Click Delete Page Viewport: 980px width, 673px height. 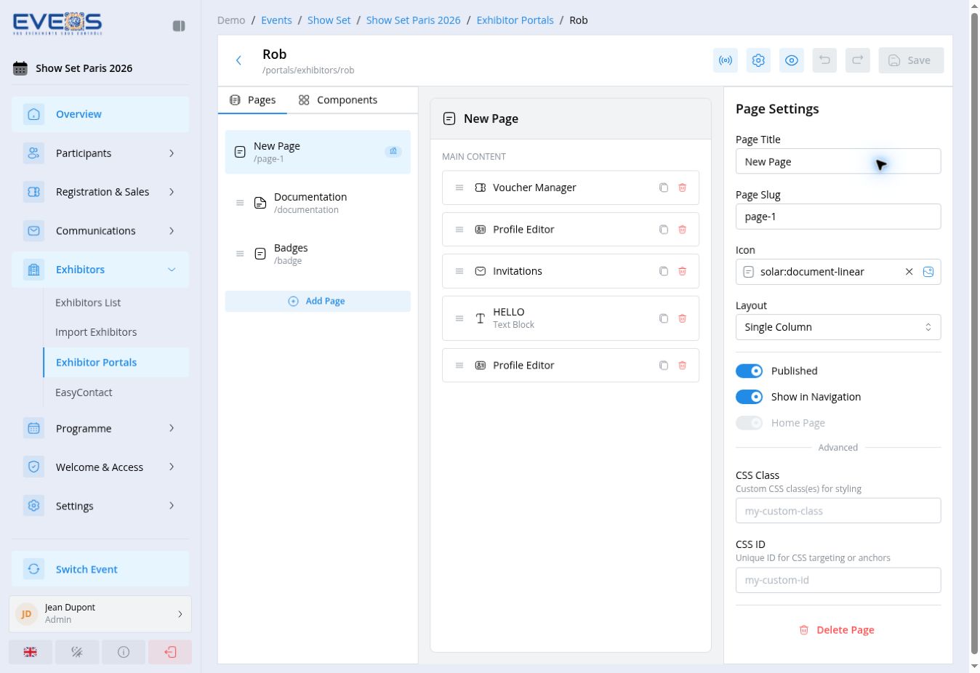[x=837, y=630]
